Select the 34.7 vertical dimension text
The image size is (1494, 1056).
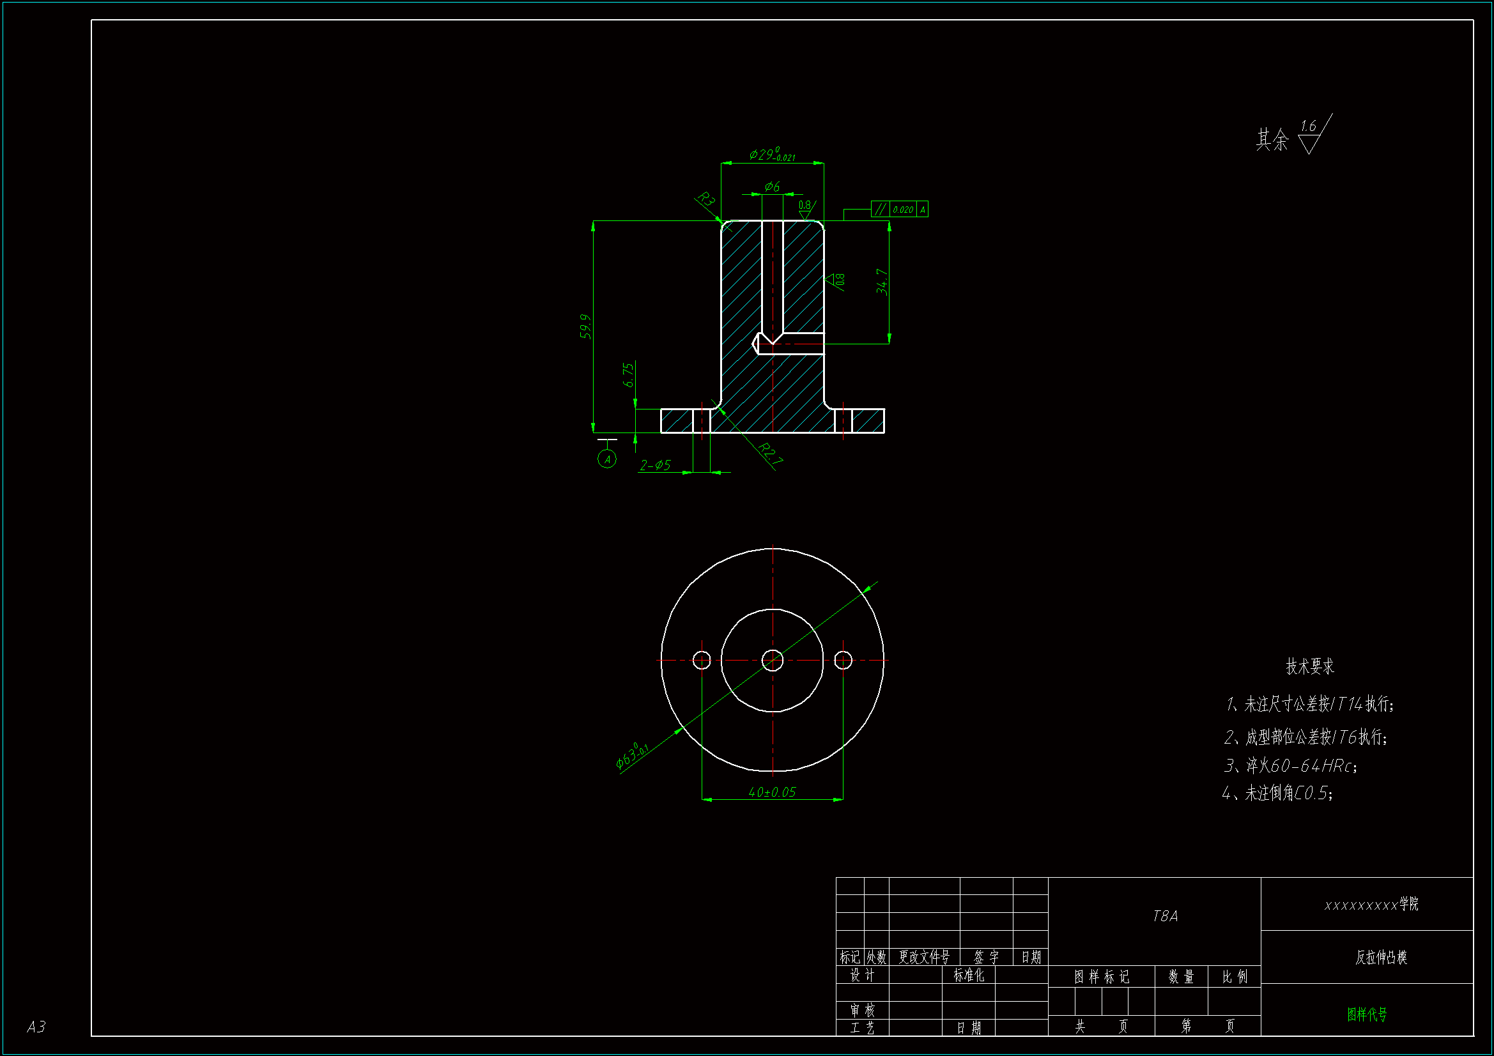pyautogui.click(x=882, y=282)
